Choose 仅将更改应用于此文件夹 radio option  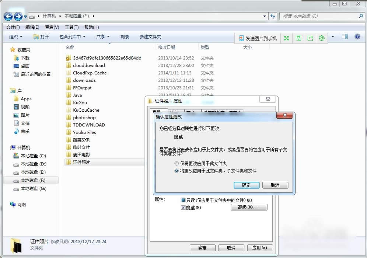[200, 163]
